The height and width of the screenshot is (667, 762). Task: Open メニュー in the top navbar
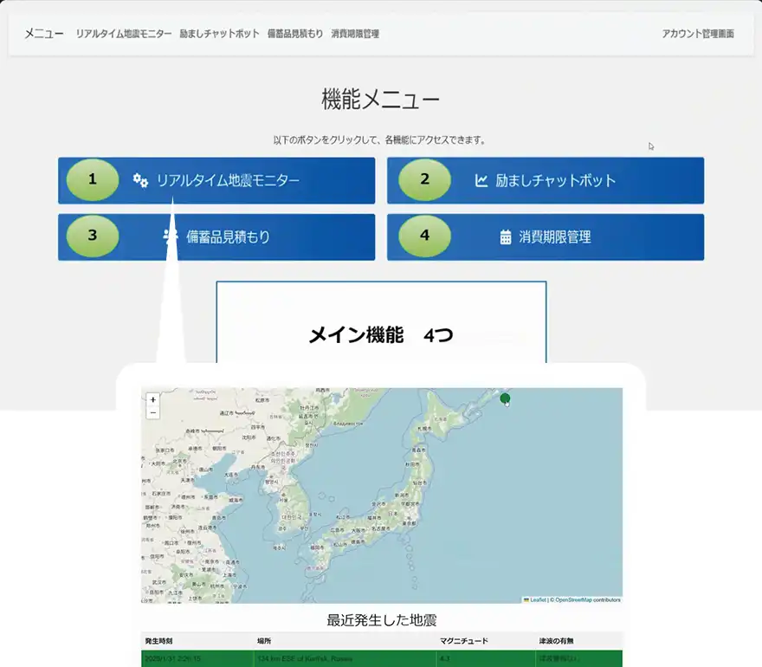[43, 34]
